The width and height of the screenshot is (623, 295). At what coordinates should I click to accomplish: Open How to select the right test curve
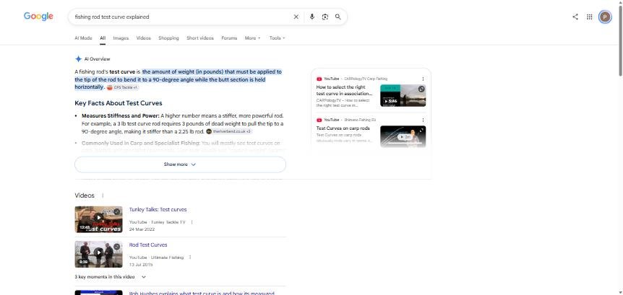coord(344,90)
